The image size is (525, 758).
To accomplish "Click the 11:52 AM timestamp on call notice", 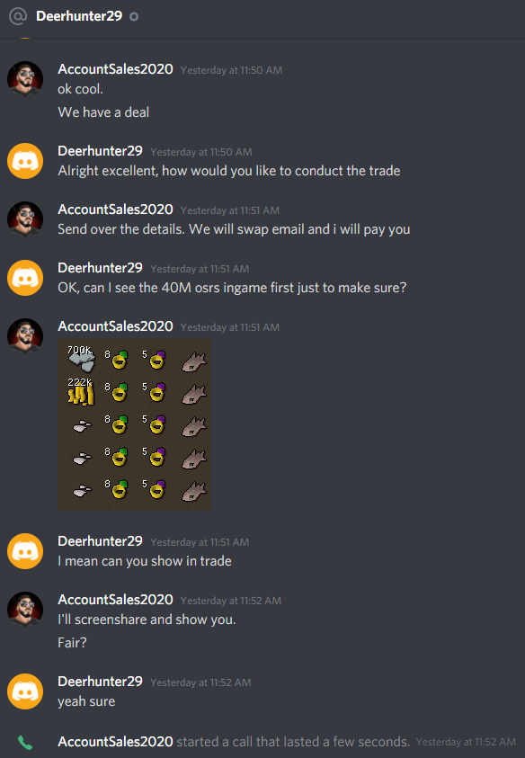I will [466, 742].
